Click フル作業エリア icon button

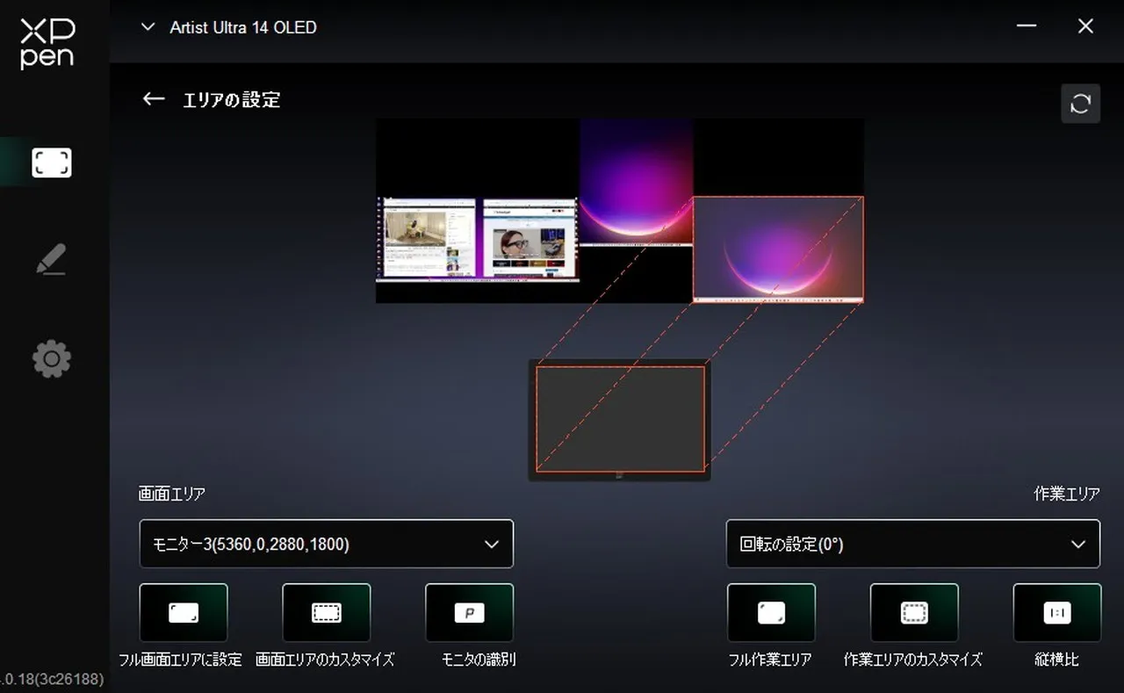(x=771, y=613)
